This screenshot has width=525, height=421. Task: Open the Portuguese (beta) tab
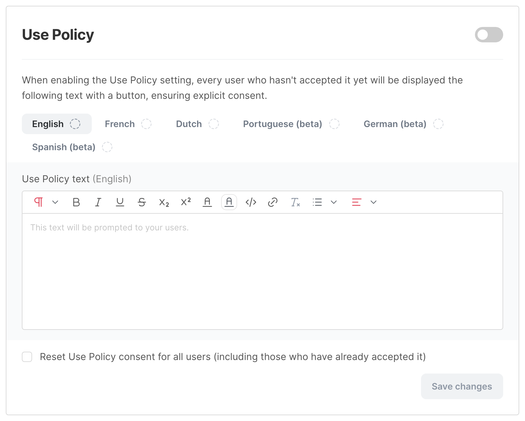[x=291, y=124]
